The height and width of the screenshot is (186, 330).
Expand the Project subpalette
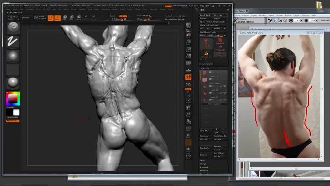click(x=204, y=170)
